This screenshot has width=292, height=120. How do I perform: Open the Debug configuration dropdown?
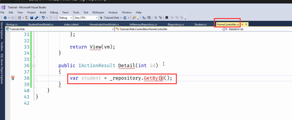(66, 18)
